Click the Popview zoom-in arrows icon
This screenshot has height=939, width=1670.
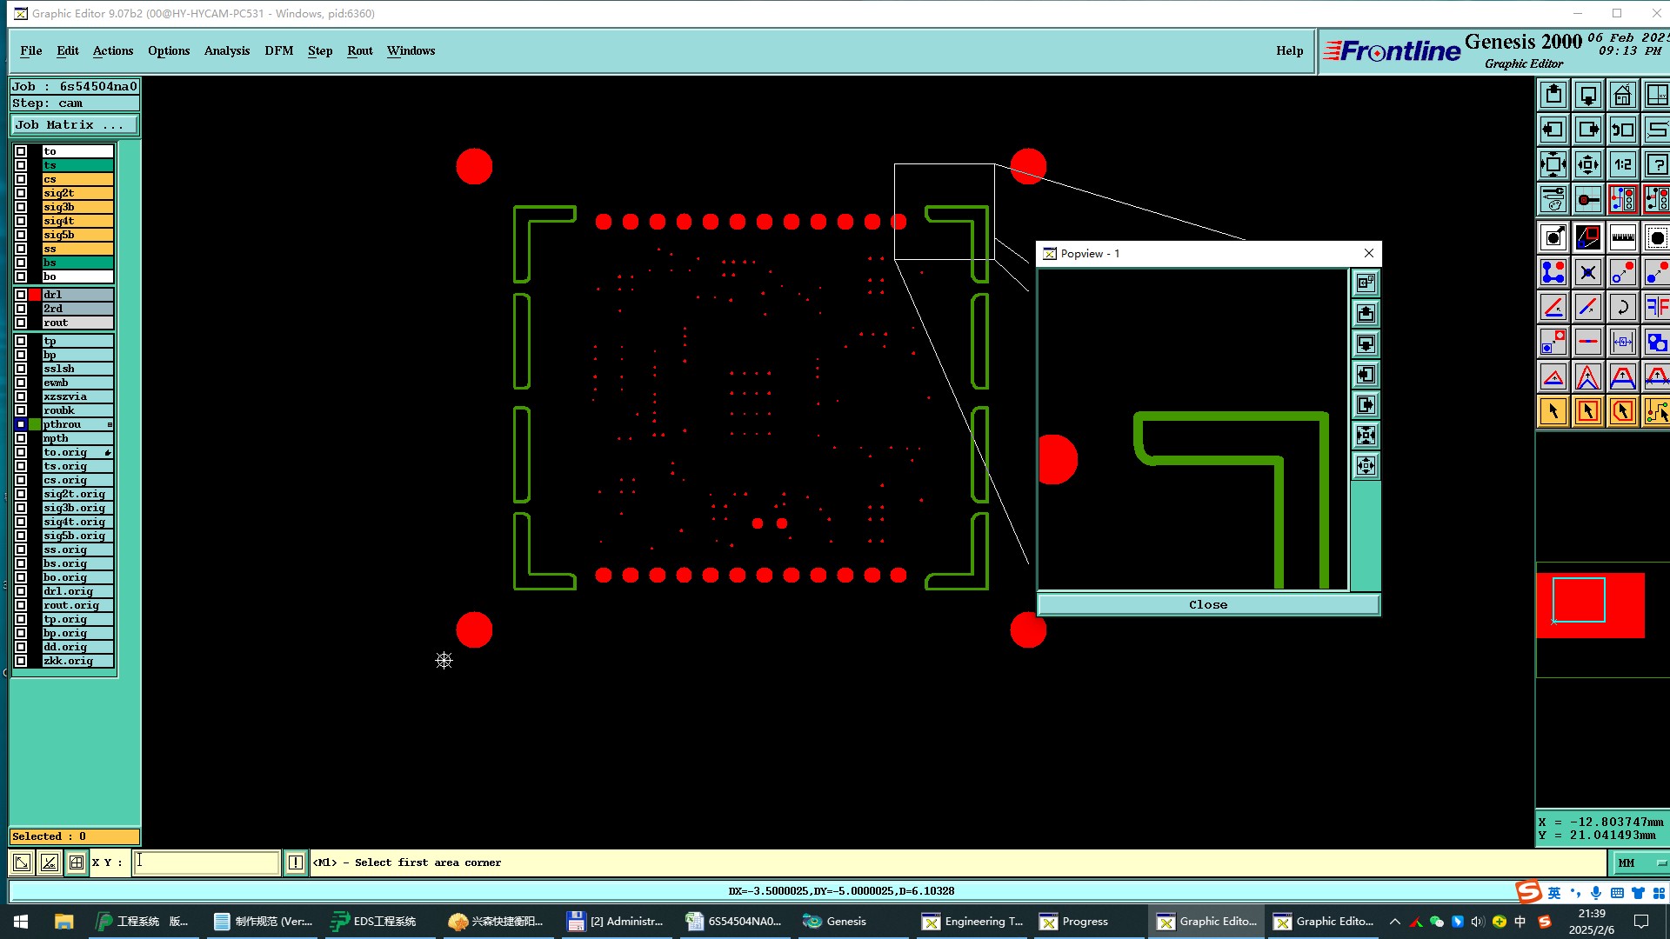pyautogui.click(x=1366, y=435)
